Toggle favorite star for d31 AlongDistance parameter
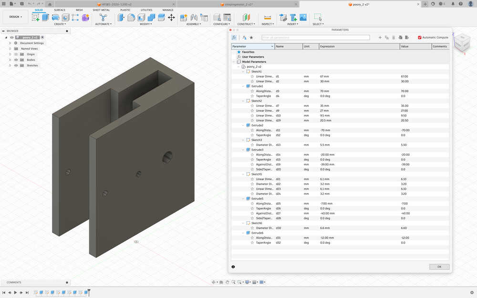The height and width of the screenshot is (298, 477). point(252,238)
